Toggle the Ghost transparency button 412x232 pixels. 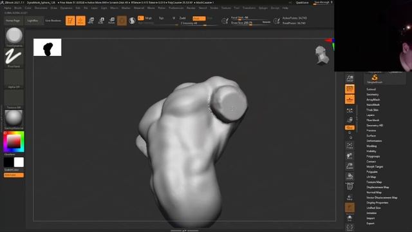[350, 208]
